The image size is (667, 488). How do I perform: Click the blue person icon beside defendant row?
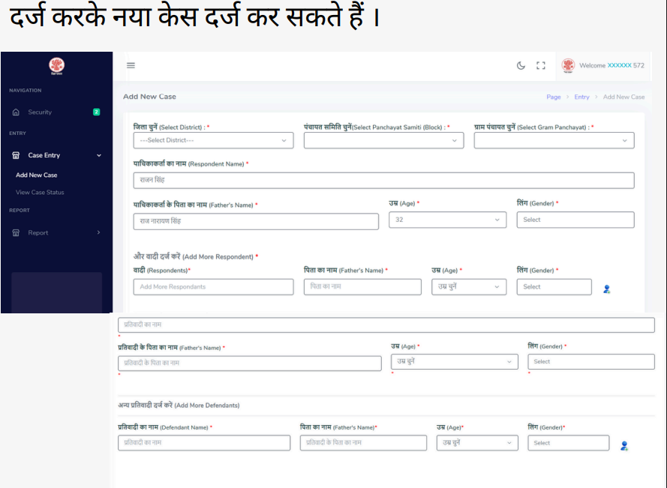click(623, 445)
